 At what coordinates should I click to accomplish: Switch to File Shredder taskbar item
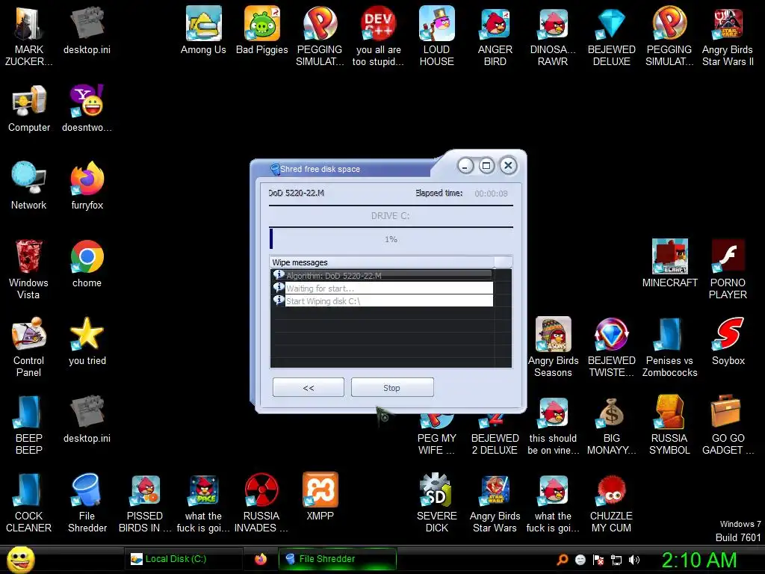(337, 559)
